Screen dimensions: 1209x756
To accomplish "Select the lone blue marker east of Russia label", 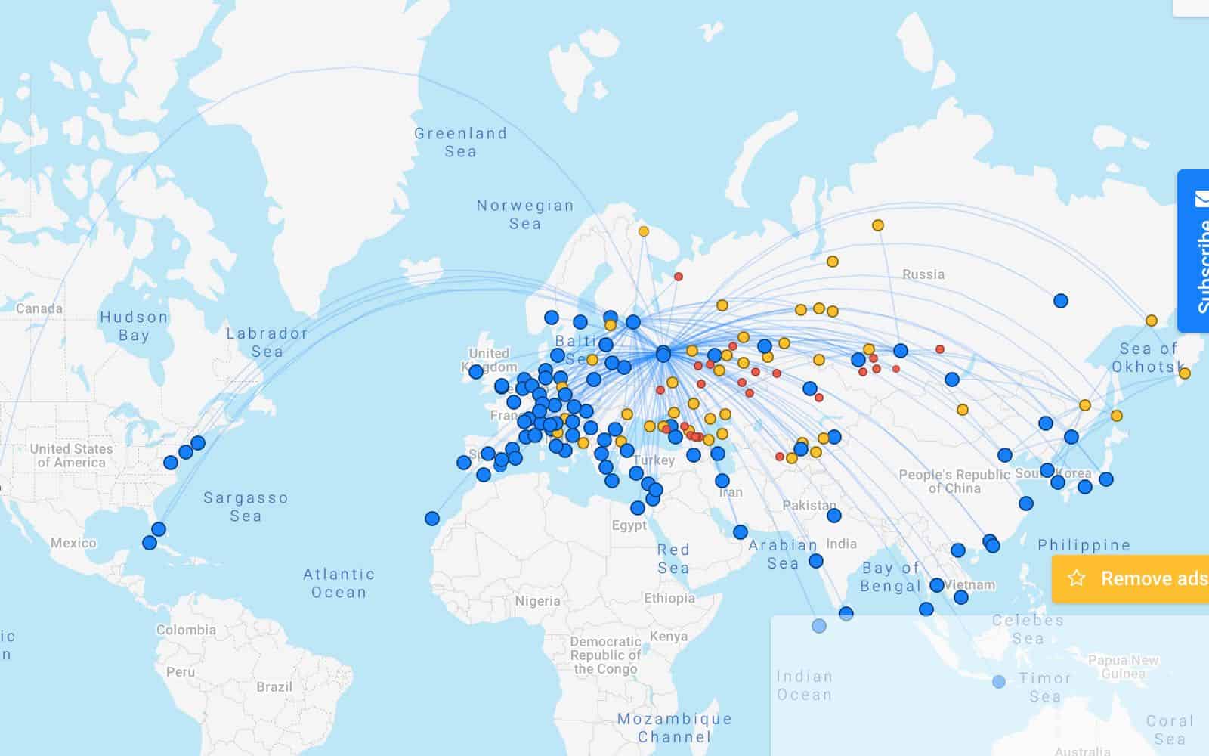I will click(x=1061, y=301).
